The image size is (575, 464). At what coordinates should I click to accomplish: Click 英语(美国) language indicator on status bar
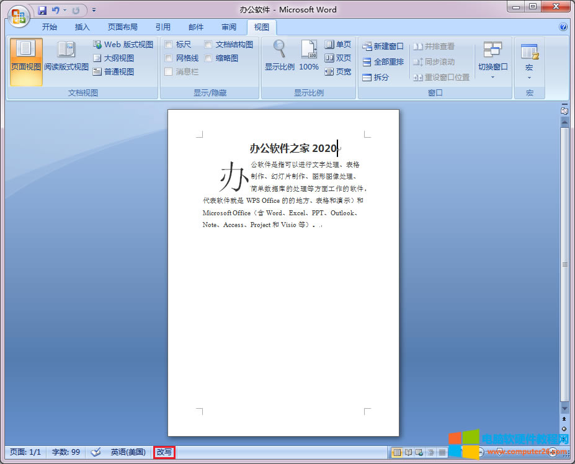point(128,452)
